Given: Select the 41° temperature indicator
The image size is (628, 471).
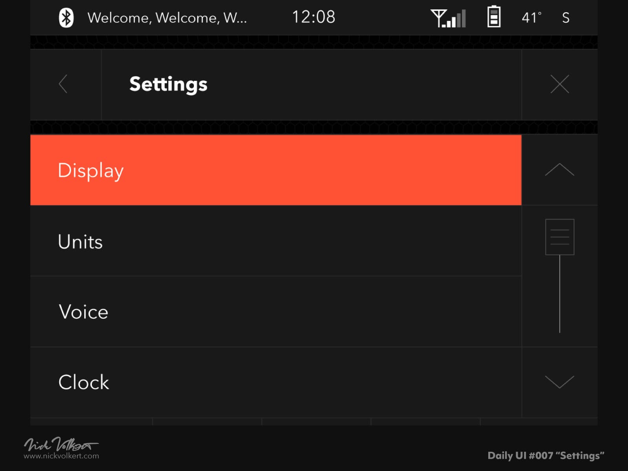Looking at the screenshot, I should (531, 17).
